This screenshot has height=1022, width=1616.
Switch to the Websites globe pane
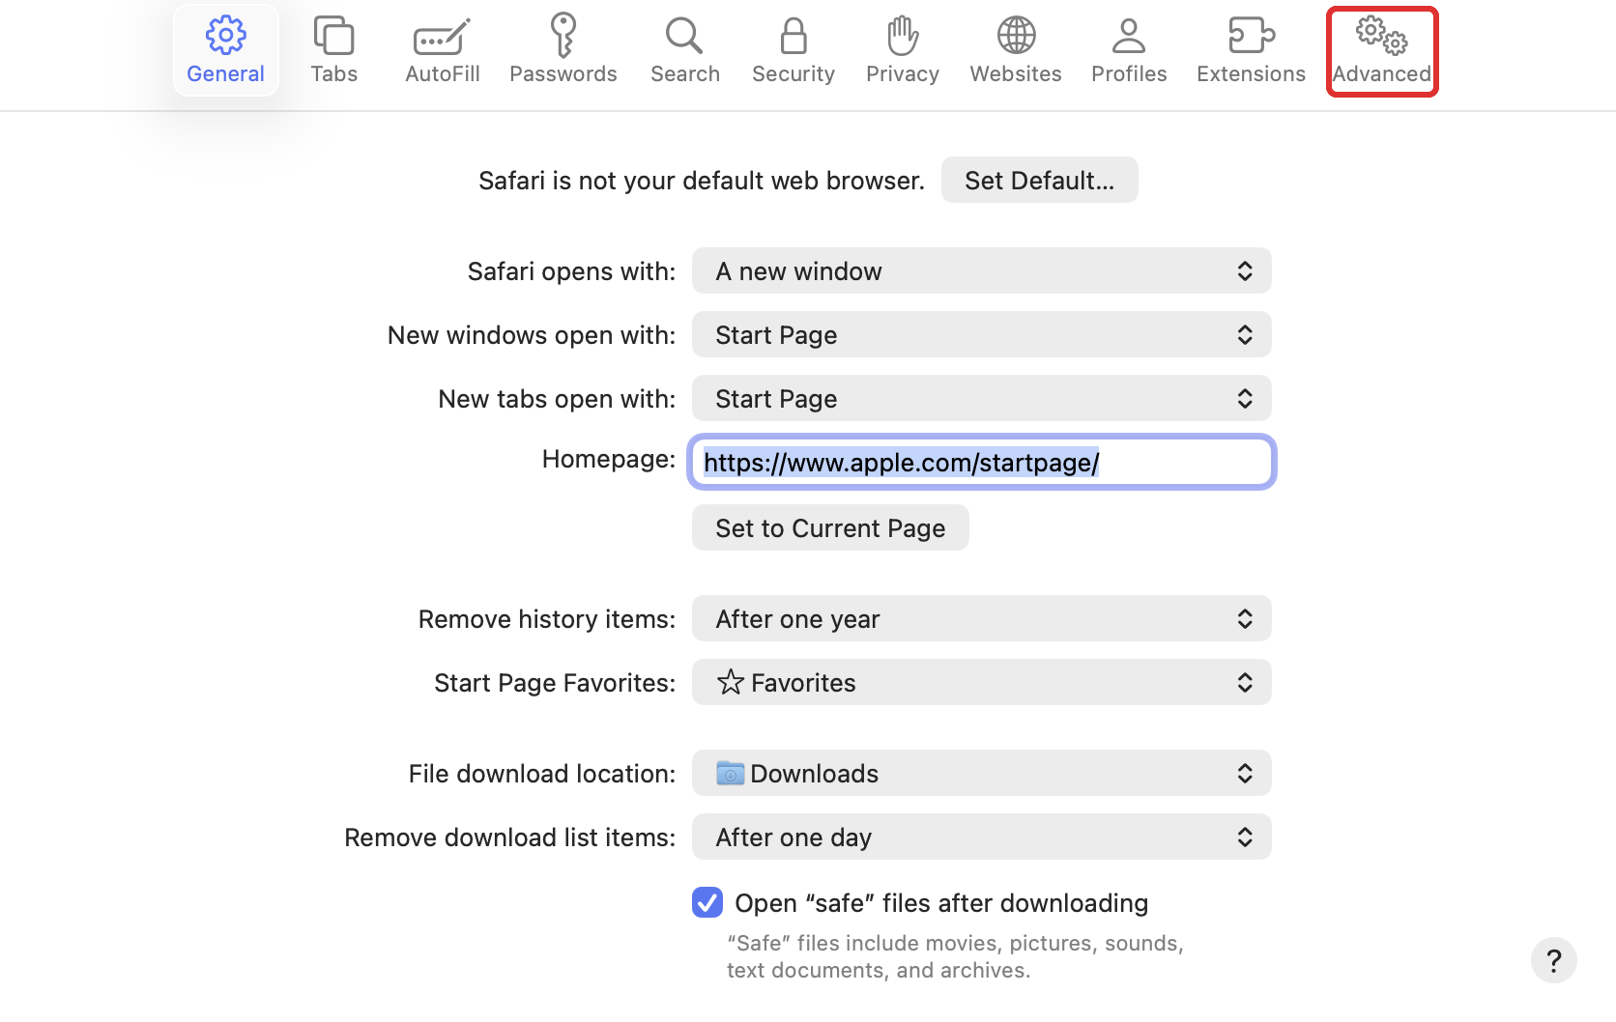1016,51
